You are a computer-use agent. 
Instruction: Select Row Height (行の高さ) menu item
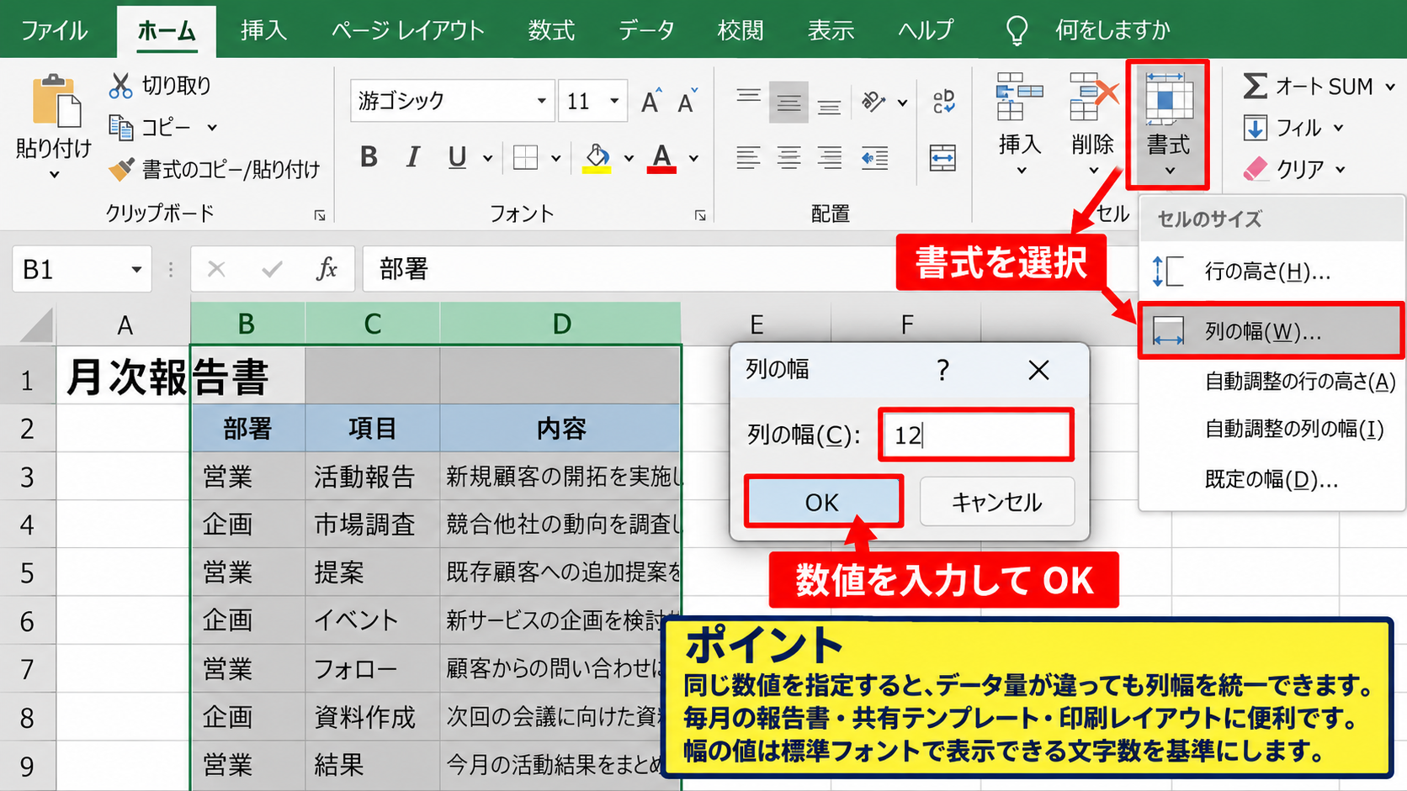[x=1272, y=272]
